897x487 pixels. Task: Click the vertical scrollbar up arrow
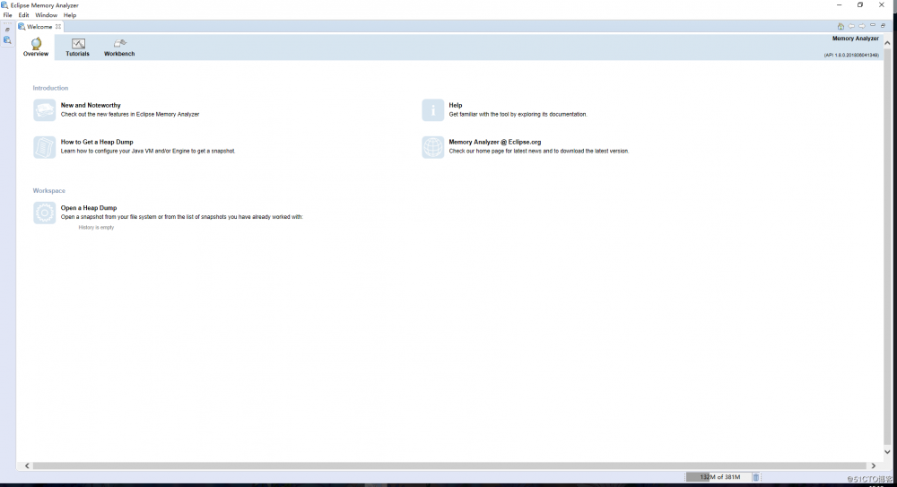point(887,43)
